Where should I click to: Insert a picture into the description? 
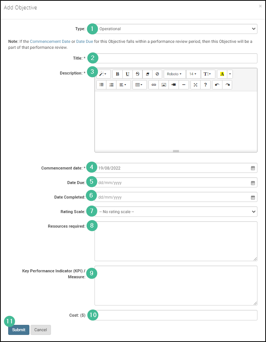coord(164,85)
